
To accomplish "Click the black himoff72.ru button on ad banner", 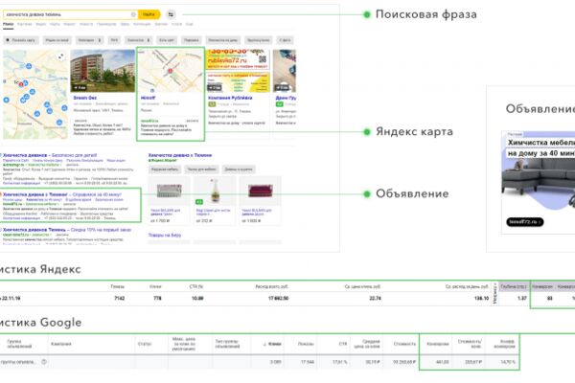I will tap(525, 222).
